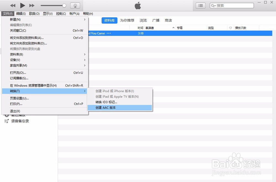Click the Play button in the toolbar
Image resolution: width=276 pixels, height=182 pixels.
(23, 5)
